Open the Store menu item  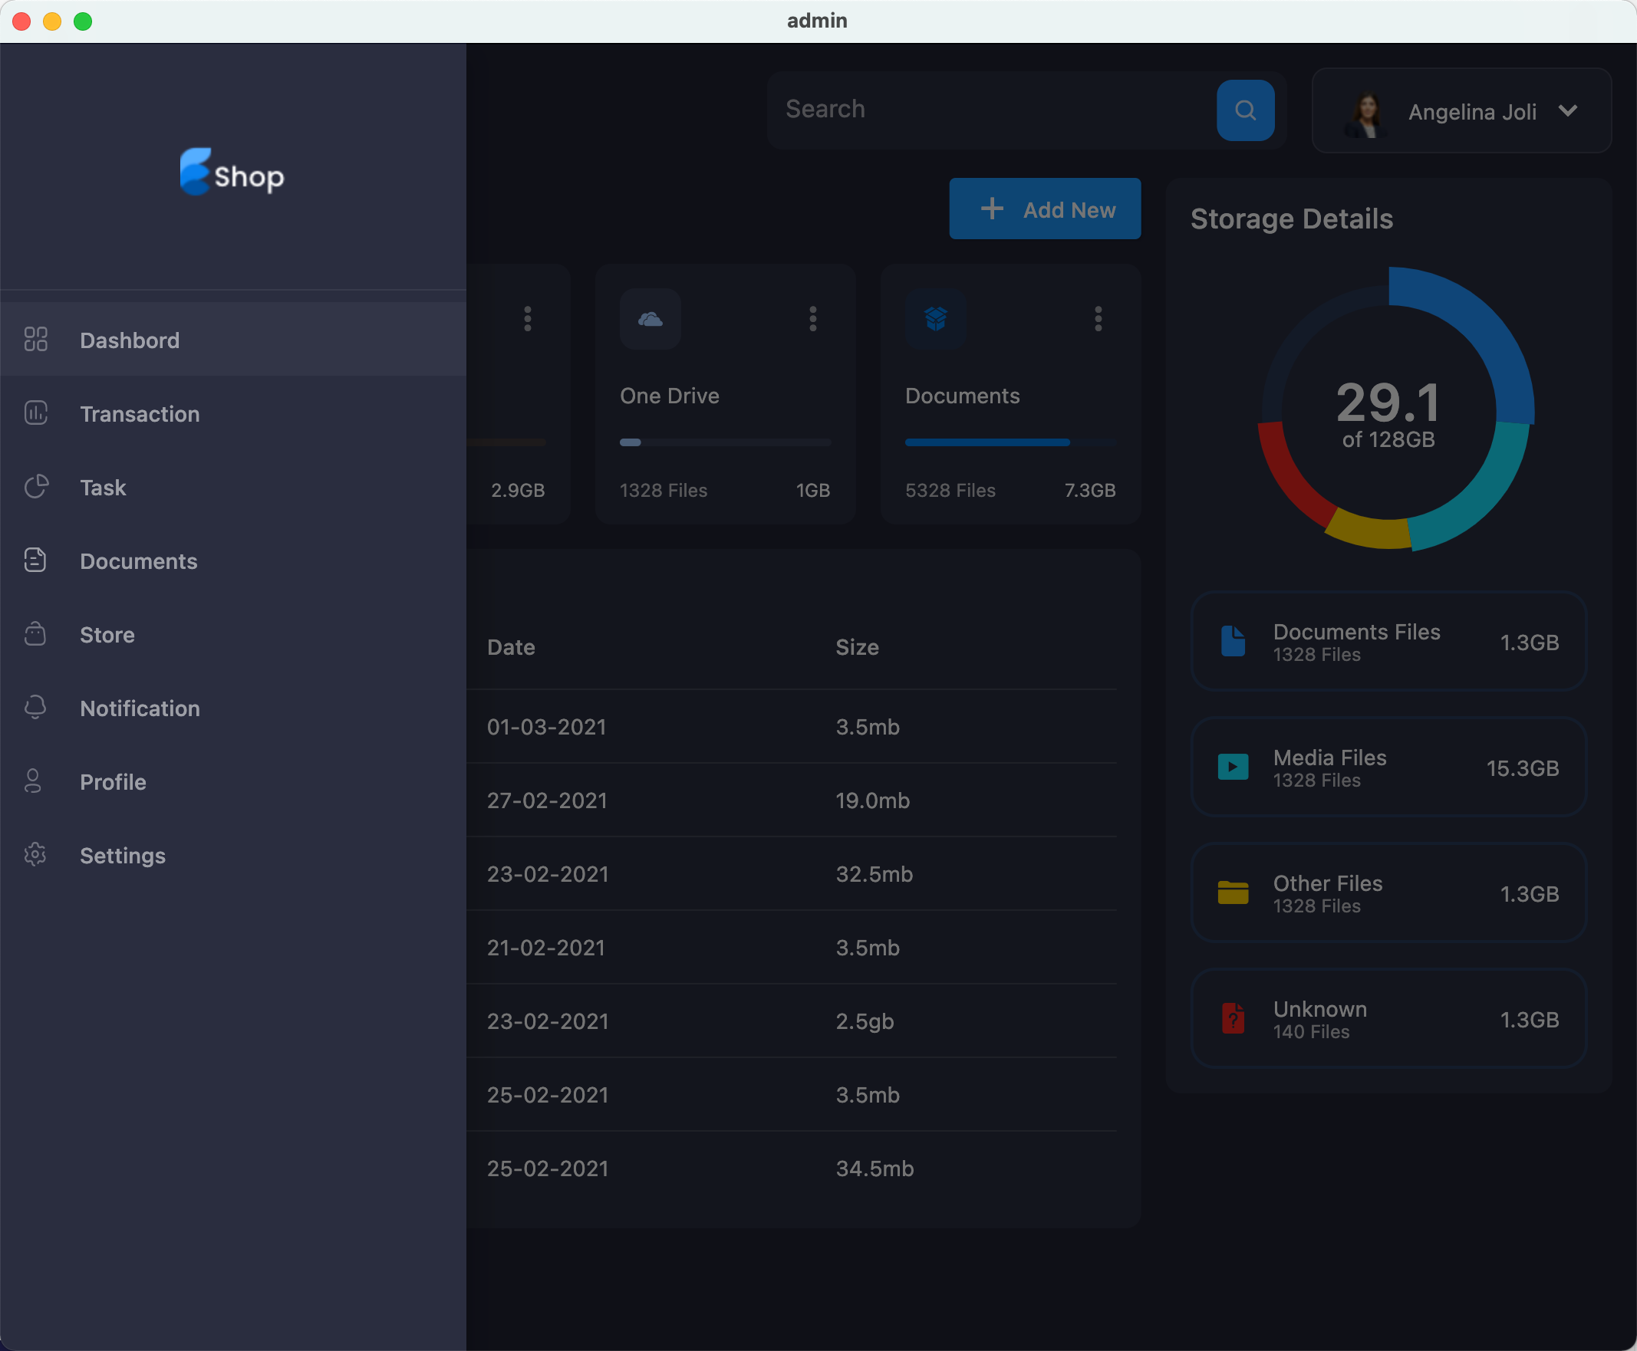point(233,634)
